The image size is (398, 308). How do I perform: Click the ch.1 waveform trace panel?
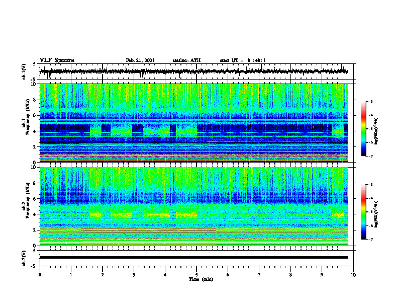coord(196,71)
